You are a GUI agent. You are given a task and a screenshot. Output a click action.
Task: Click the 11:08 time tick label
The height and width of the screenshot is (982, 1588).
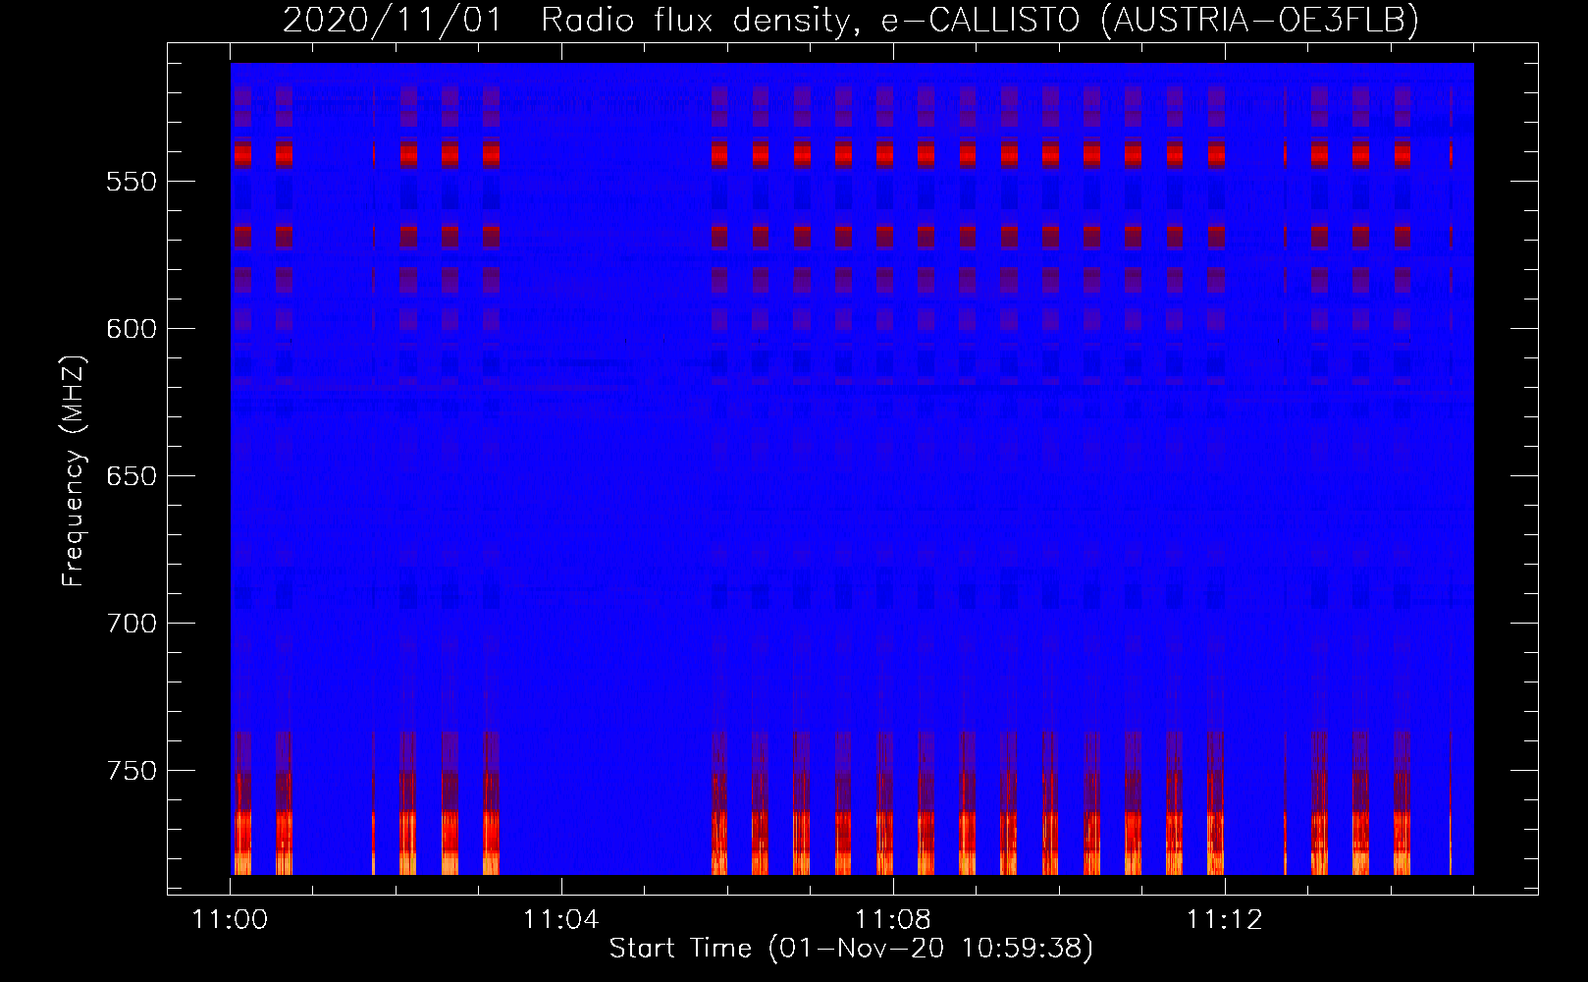[892, 920]
